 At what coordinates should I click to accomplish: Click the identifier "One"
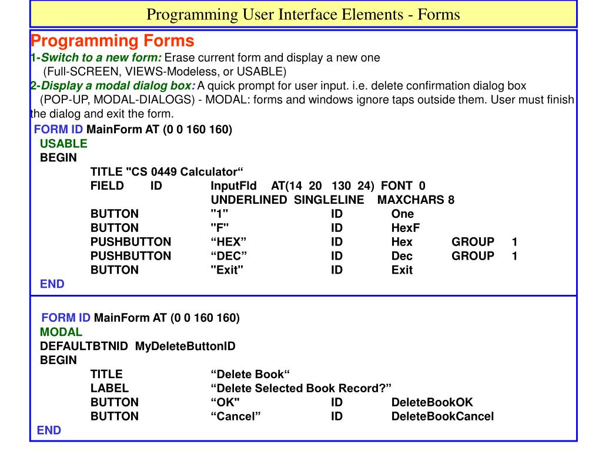click(403, 214)
